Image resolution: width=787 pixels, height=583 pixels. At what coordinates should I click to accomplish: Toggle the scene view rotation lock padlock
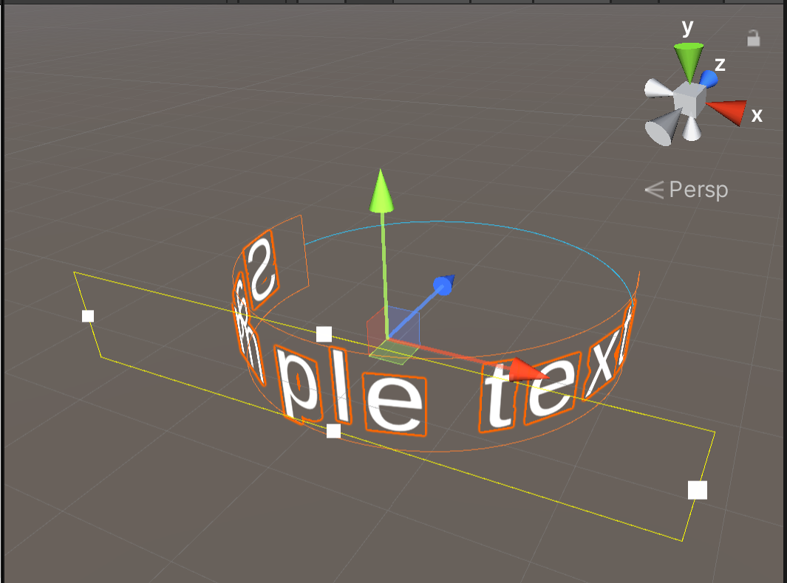tap(753, 38)
